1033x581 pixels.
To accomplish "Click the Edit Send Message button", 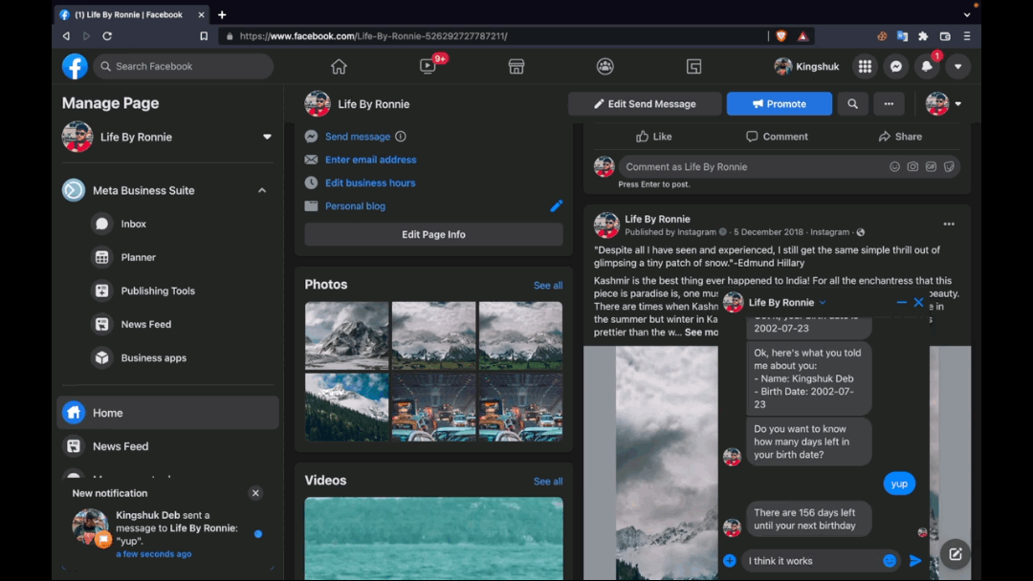I will tap(645, 104).
